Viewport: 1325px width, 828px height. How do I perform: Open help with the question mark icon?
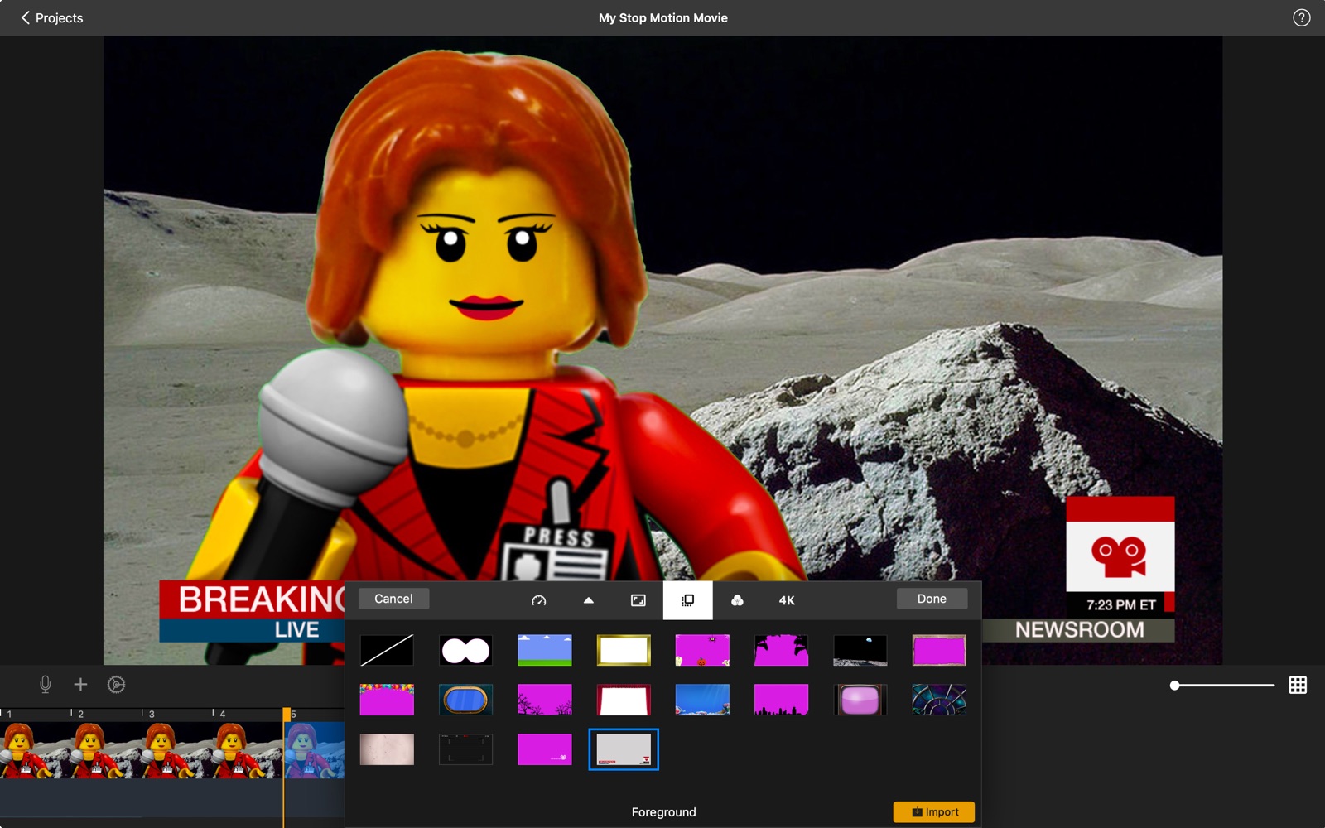coord(1301,17)
